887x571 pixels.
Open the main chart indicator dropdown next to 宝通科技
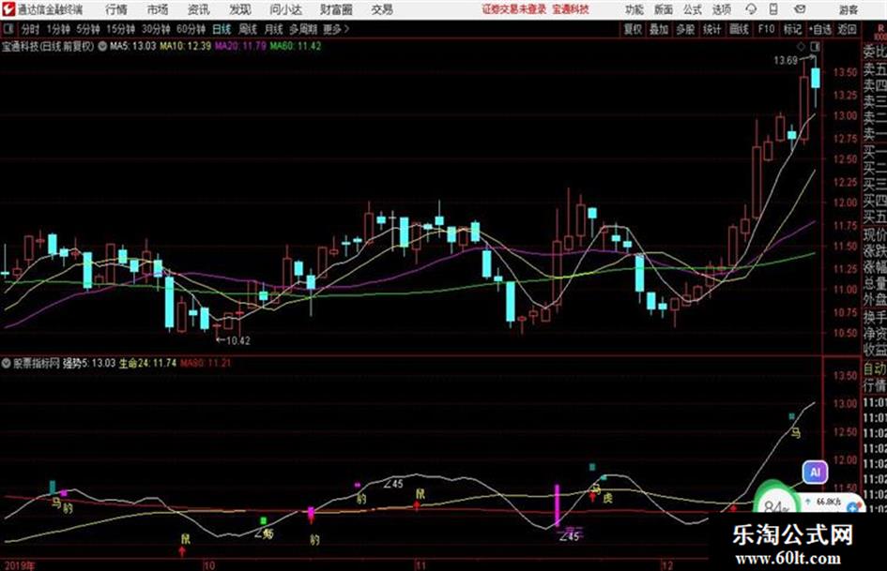pyautogui.click(x=102, y=46)
